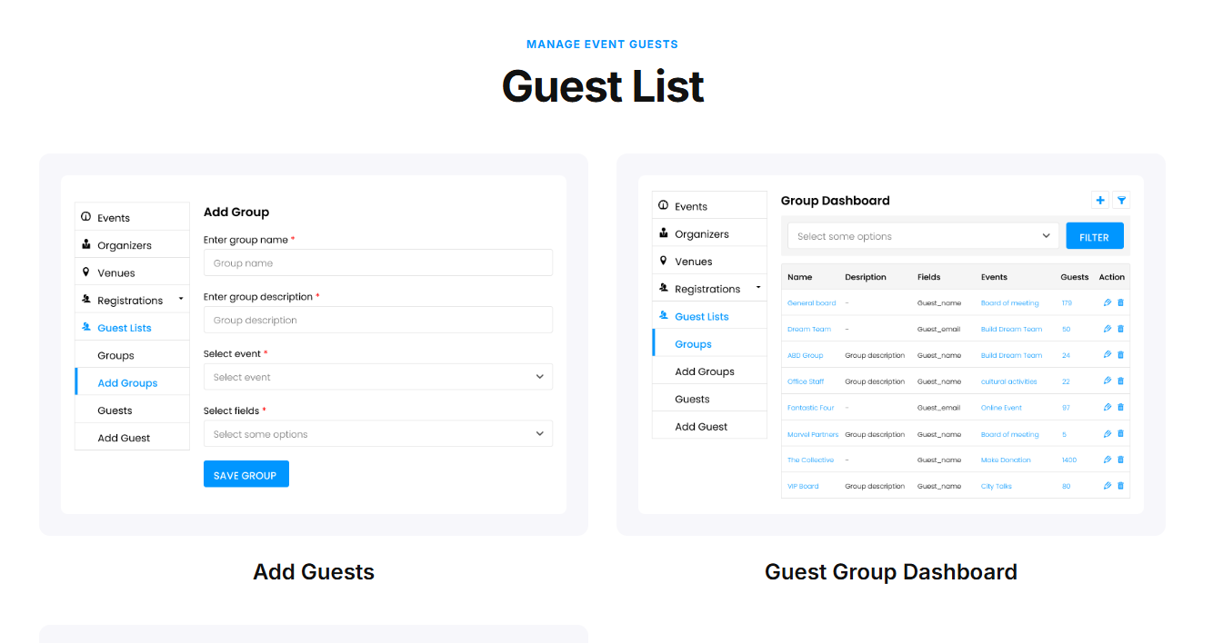Open the City Talks event link
1213x643 pixels.
click(997, 487)
